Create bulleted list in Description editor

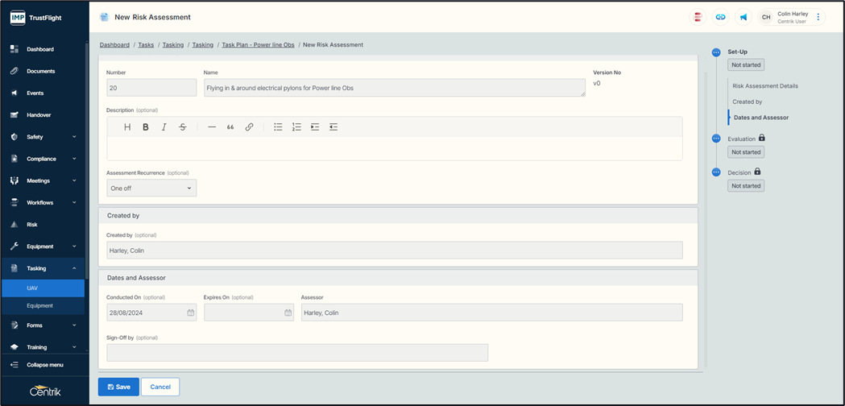point(278,127)
